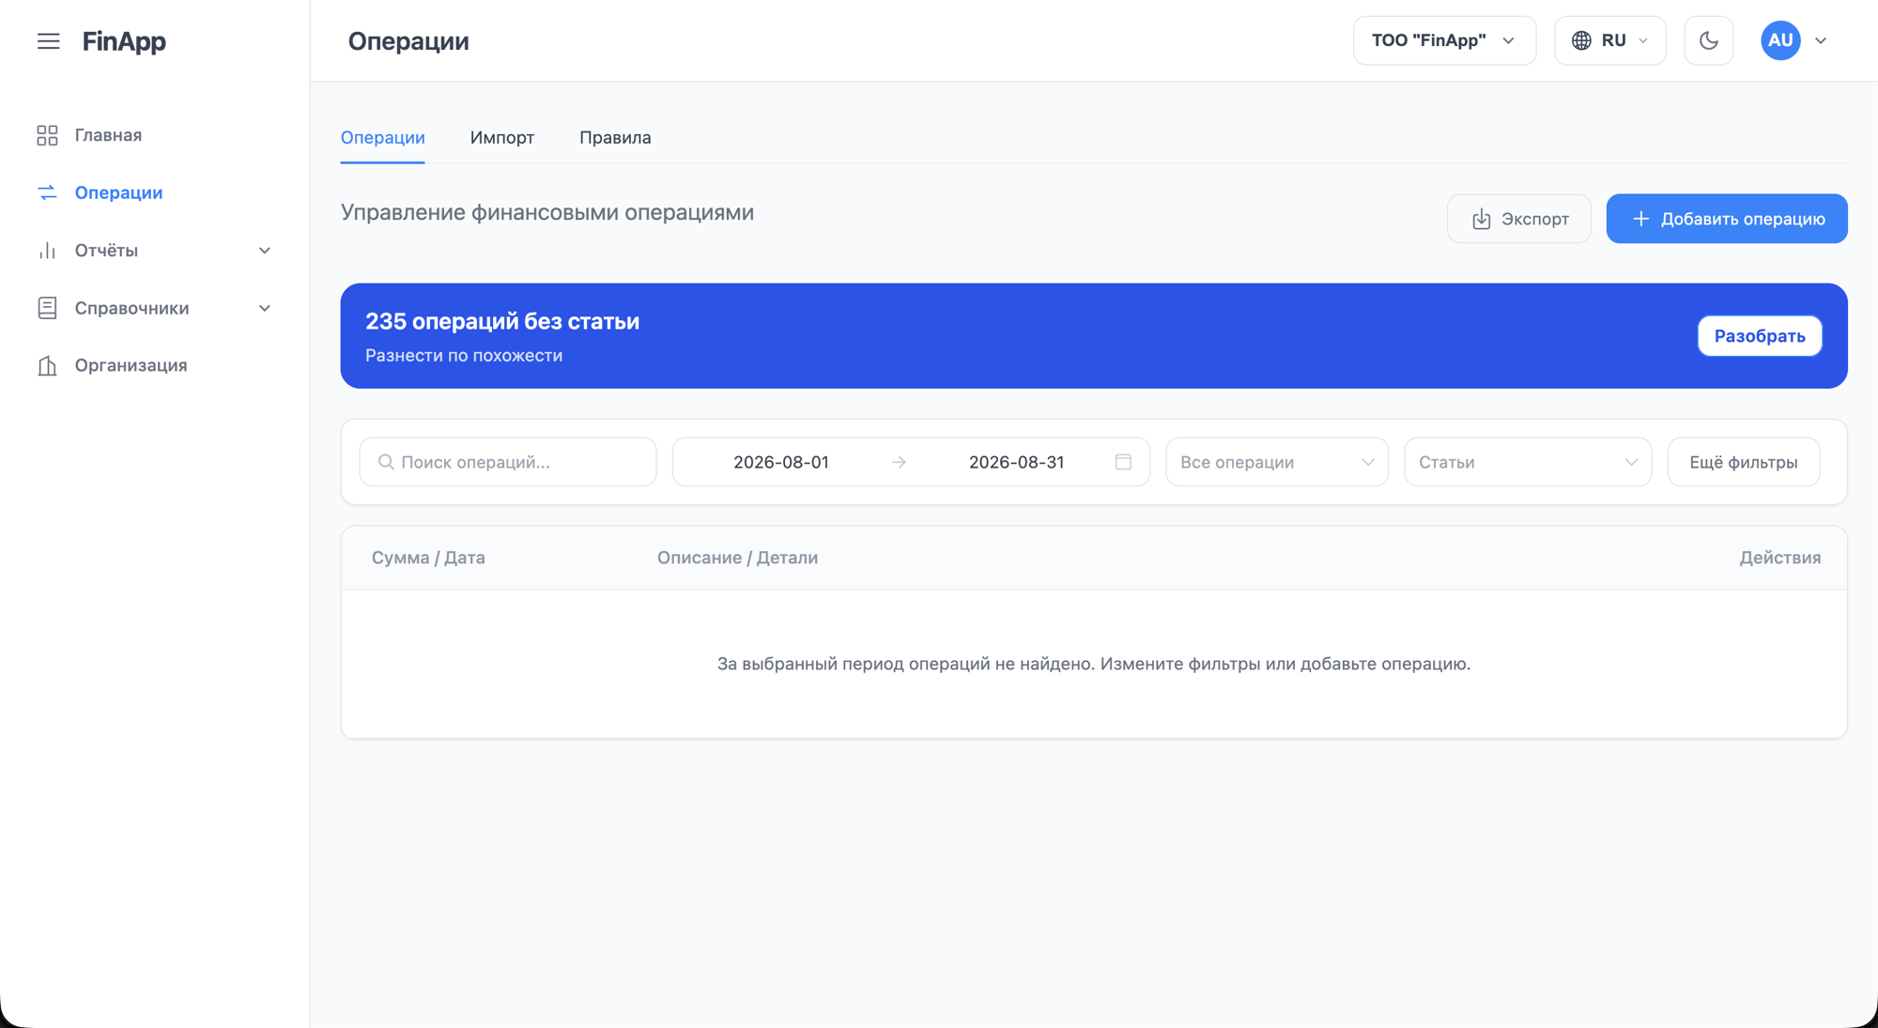Expand the Отчёты chevron

tap(265, 251)
